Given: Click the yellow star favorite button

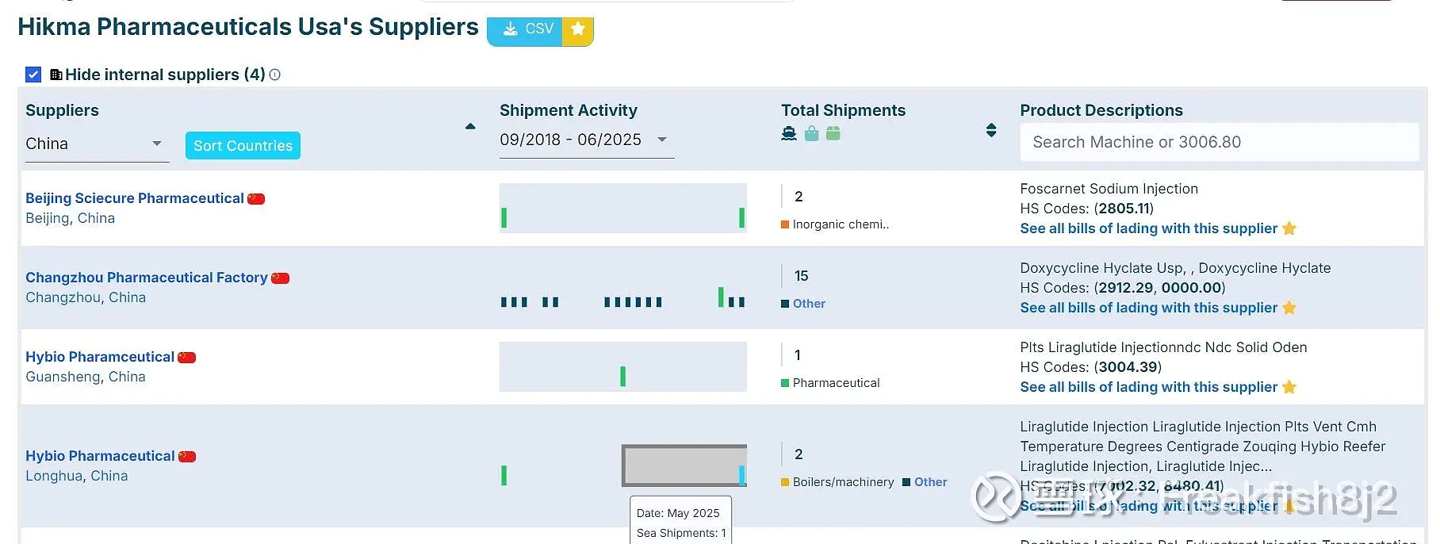Looking at the screenshot, I should click(x=578, y=30).
